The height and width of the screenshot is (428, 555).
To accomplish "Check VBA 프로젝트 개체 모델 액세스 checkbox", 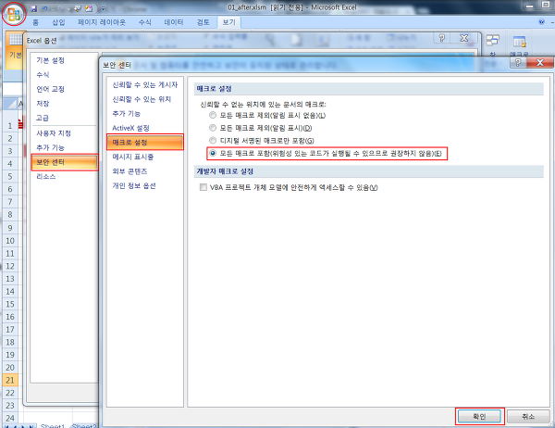I will click(203, 187).
